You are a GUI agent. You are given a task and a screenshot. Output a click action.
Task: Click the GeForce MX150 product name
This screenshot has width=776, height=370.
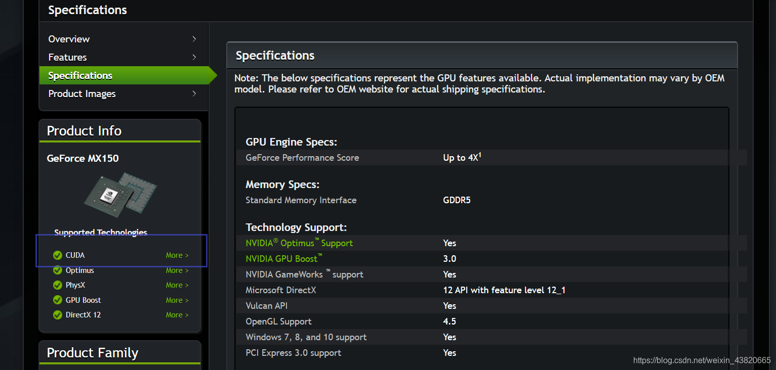[x=83, y=158]
